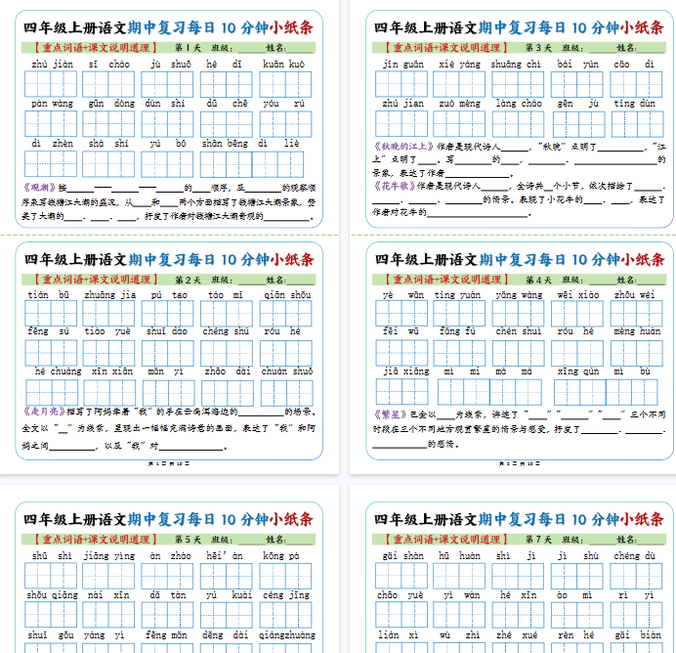Select the purple 《繁星》 lesson title

[390, 414]
